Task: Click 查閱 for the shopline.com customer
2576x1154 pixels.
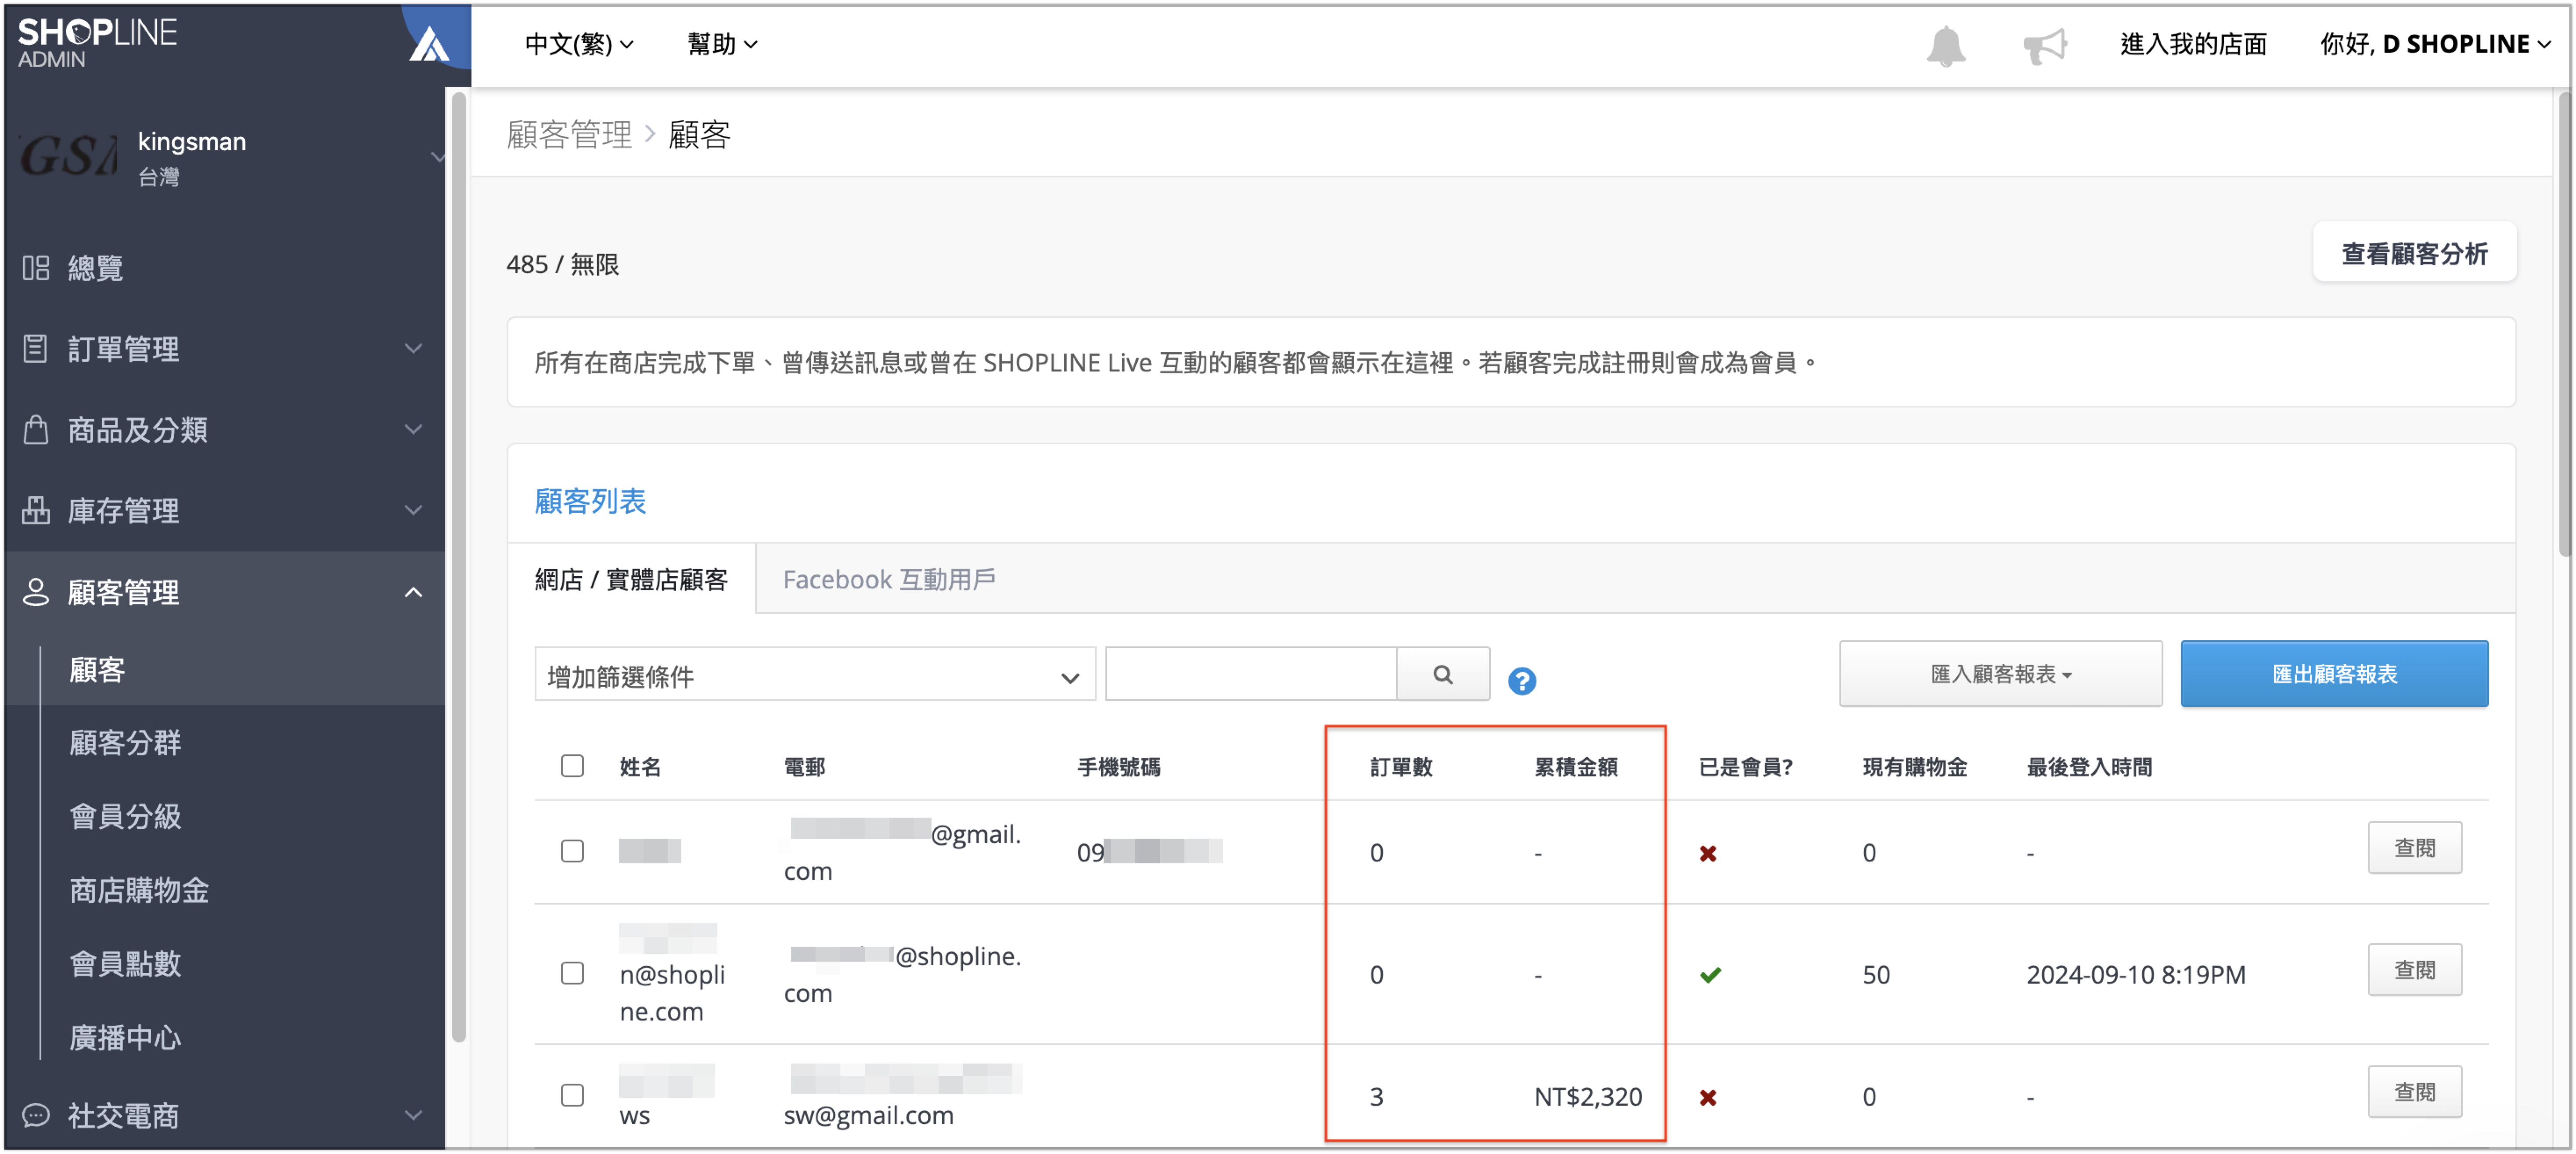Action: [x=2414, y=970]
